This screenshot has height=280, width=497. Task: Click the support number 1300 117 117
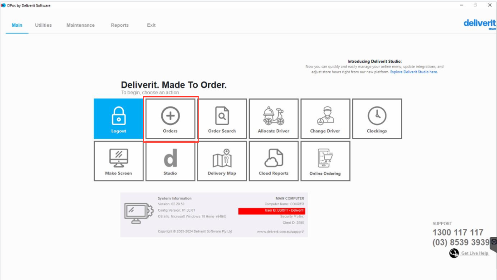coord(458,232)
